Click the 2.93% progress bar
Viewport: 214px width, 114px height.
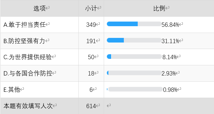(134, 73)
